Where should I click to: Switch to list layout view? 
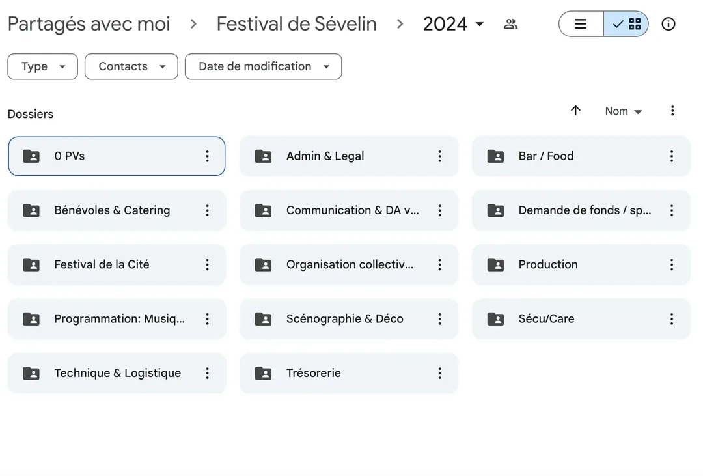581,24
